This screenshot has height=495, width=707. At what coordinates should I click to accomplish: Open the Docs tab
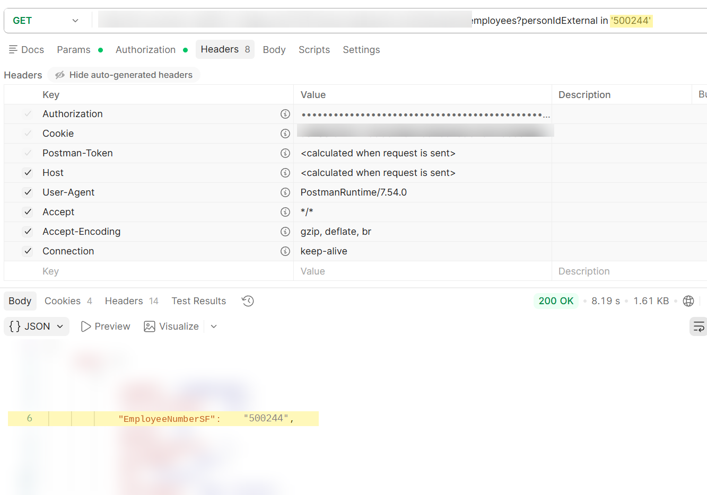27,50
